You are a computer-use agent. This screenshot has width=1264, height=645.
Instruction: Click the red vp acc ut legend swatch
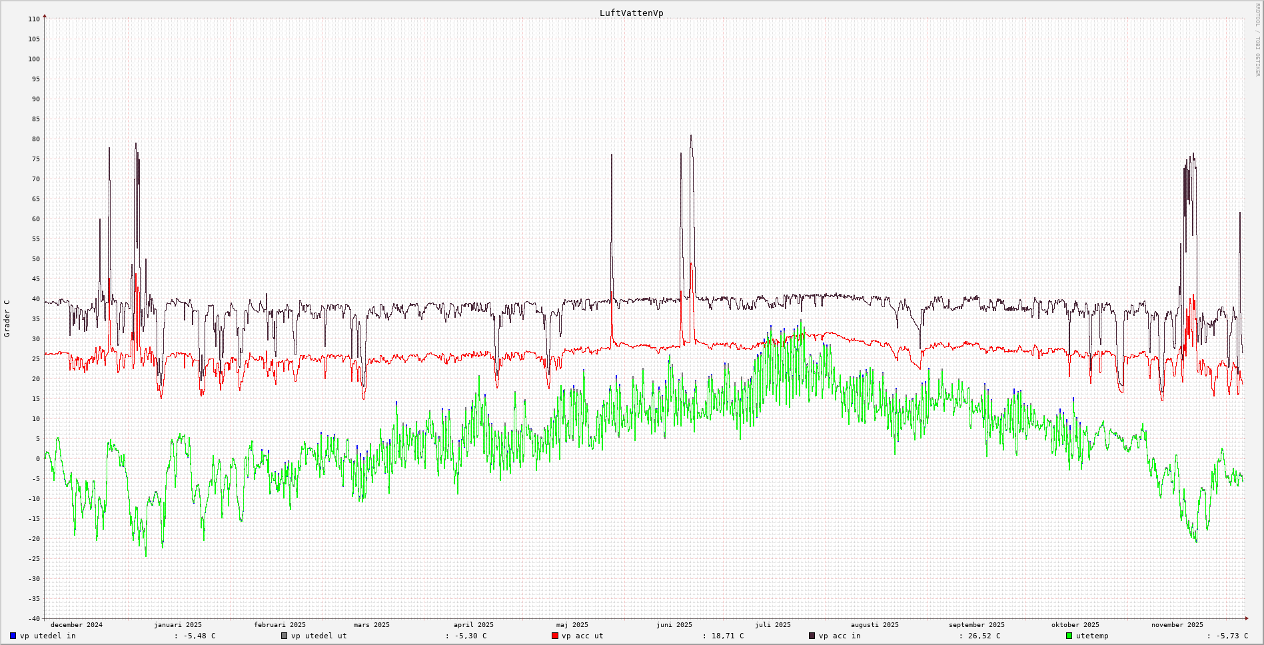click(555, 636)
